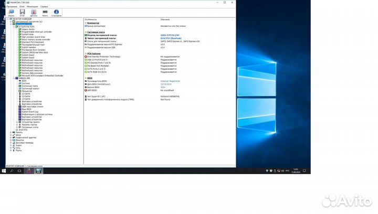The width and height of the screenshot is (378, 214).
Task: Click the L1-Cache chip icon
Action: (x=20, y=94)
